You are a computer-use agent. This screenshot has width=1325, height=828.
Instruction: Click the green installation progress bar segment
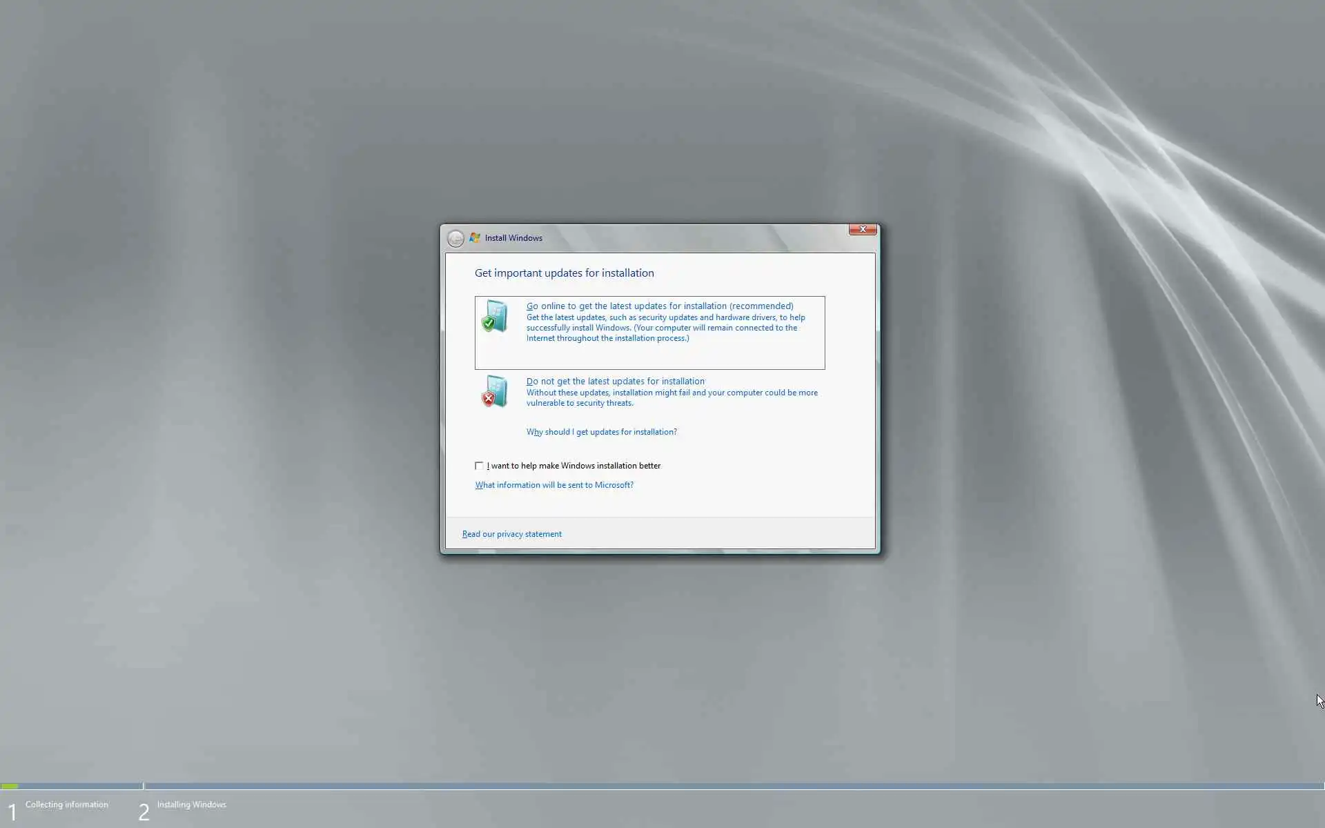coord(10,786)
